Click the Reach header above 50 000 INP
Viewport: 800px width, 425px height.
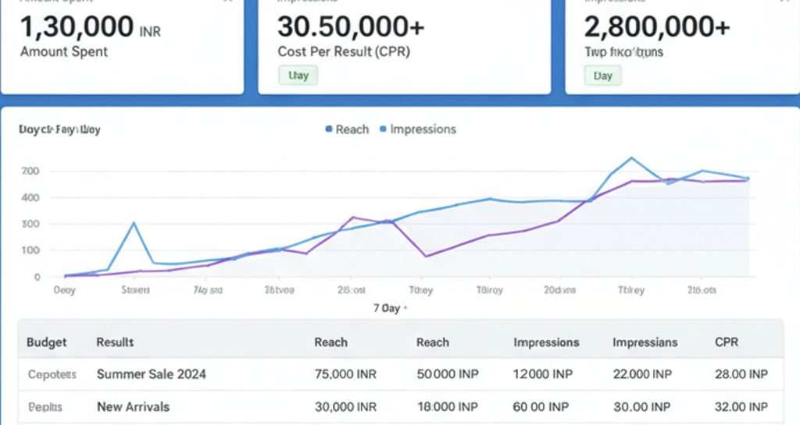tap(433, 342)
